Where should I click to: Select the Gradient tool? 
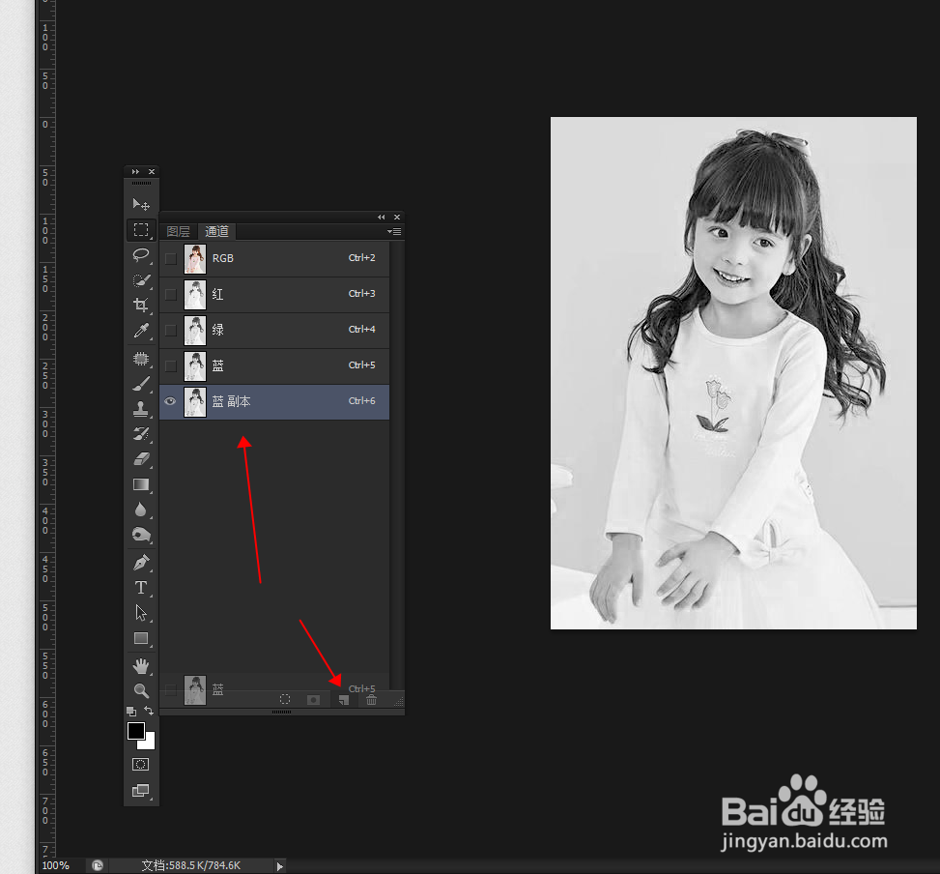tap(141, 484)
